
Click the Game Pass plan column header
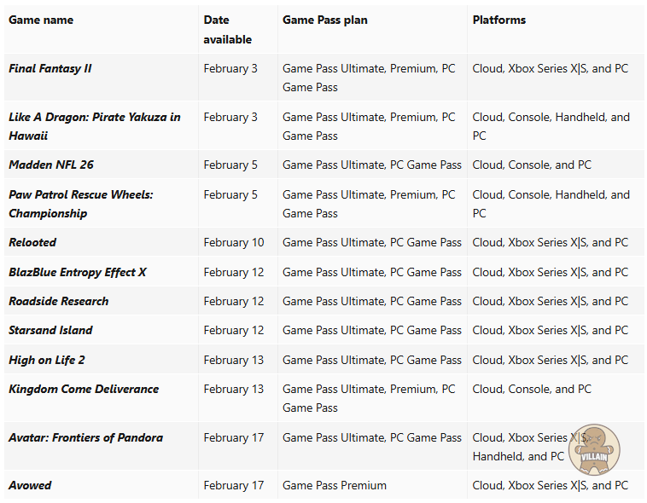324,20
